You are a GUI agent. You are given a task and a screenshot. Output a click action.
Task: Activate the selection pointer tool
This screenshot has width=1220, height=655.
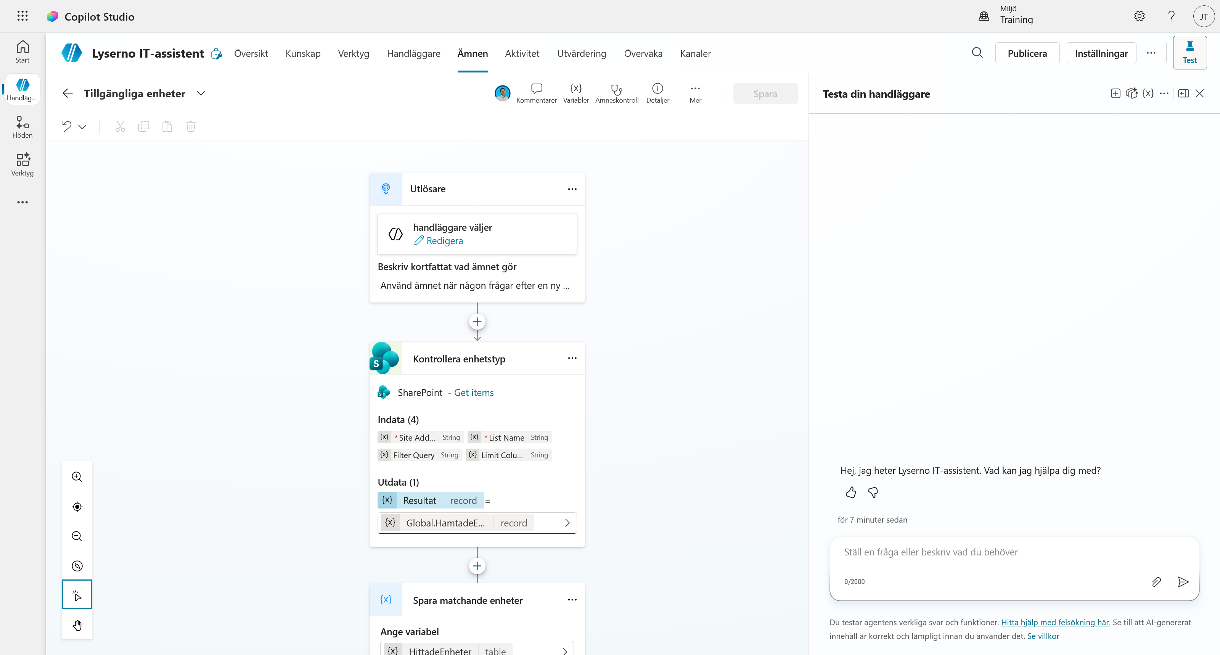click(x=77, y=595)
